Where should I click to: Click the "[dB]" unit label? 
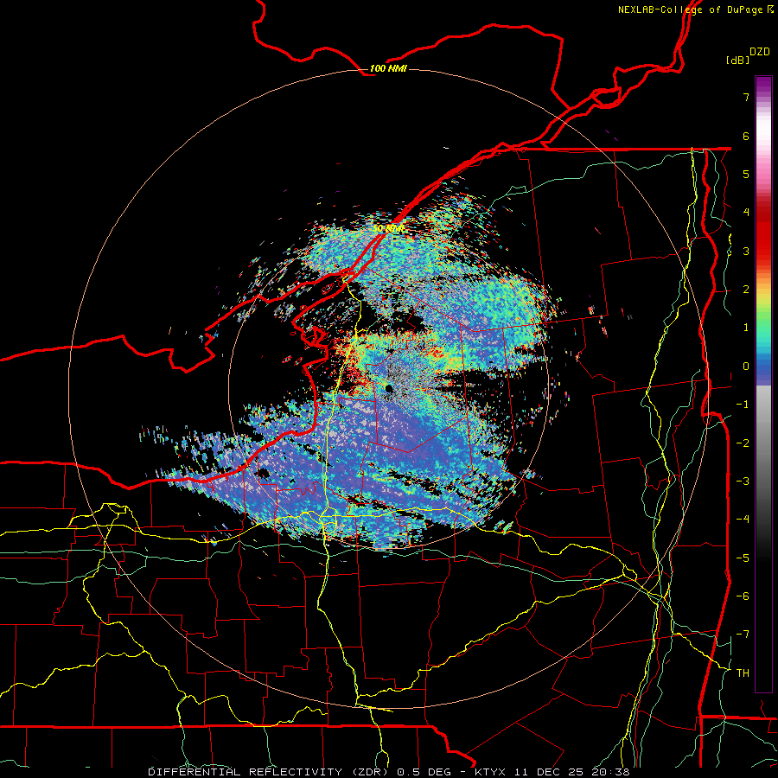pyautogui.click(x=737, y=61)
